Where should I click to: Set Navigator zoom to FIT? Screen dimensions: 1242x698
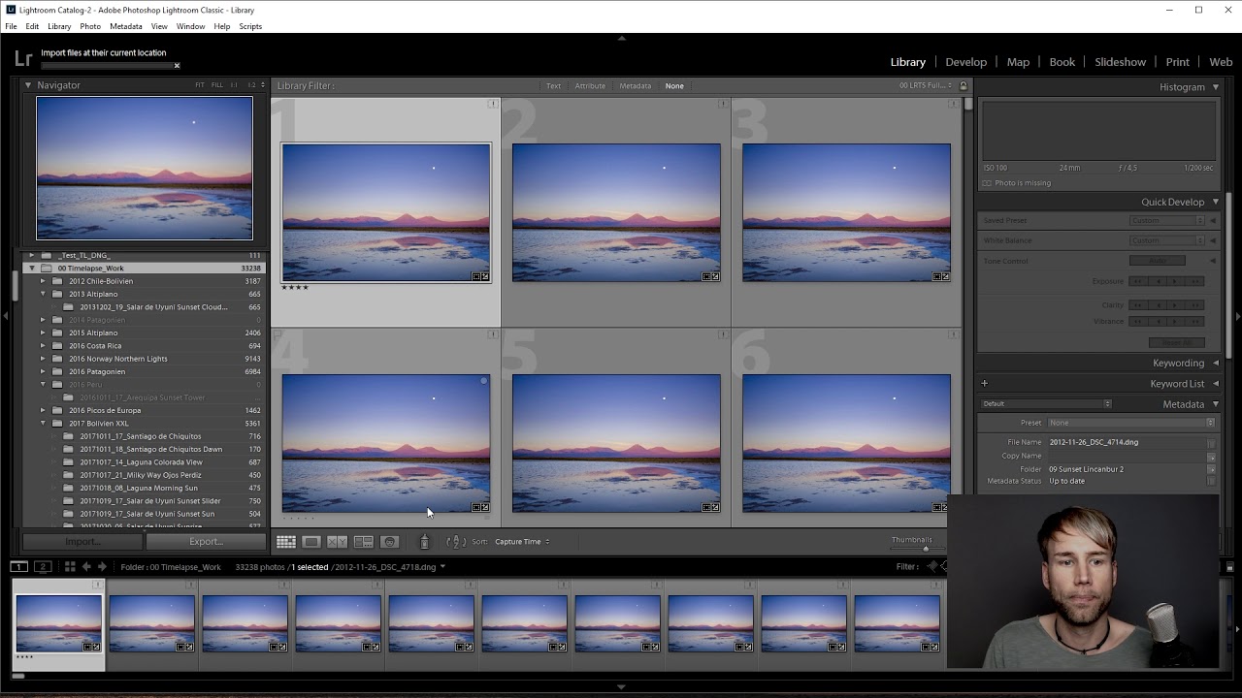coord(200,85)
